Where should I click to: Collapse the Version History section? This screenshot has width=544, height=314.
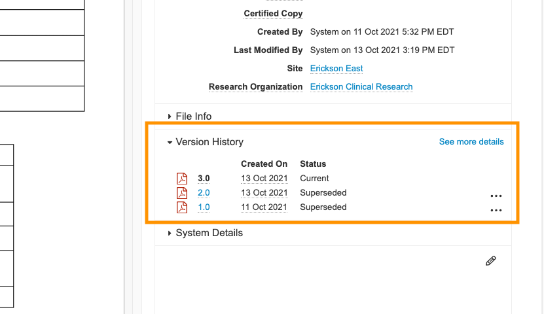pyautogui.click(x=209, y=142)
